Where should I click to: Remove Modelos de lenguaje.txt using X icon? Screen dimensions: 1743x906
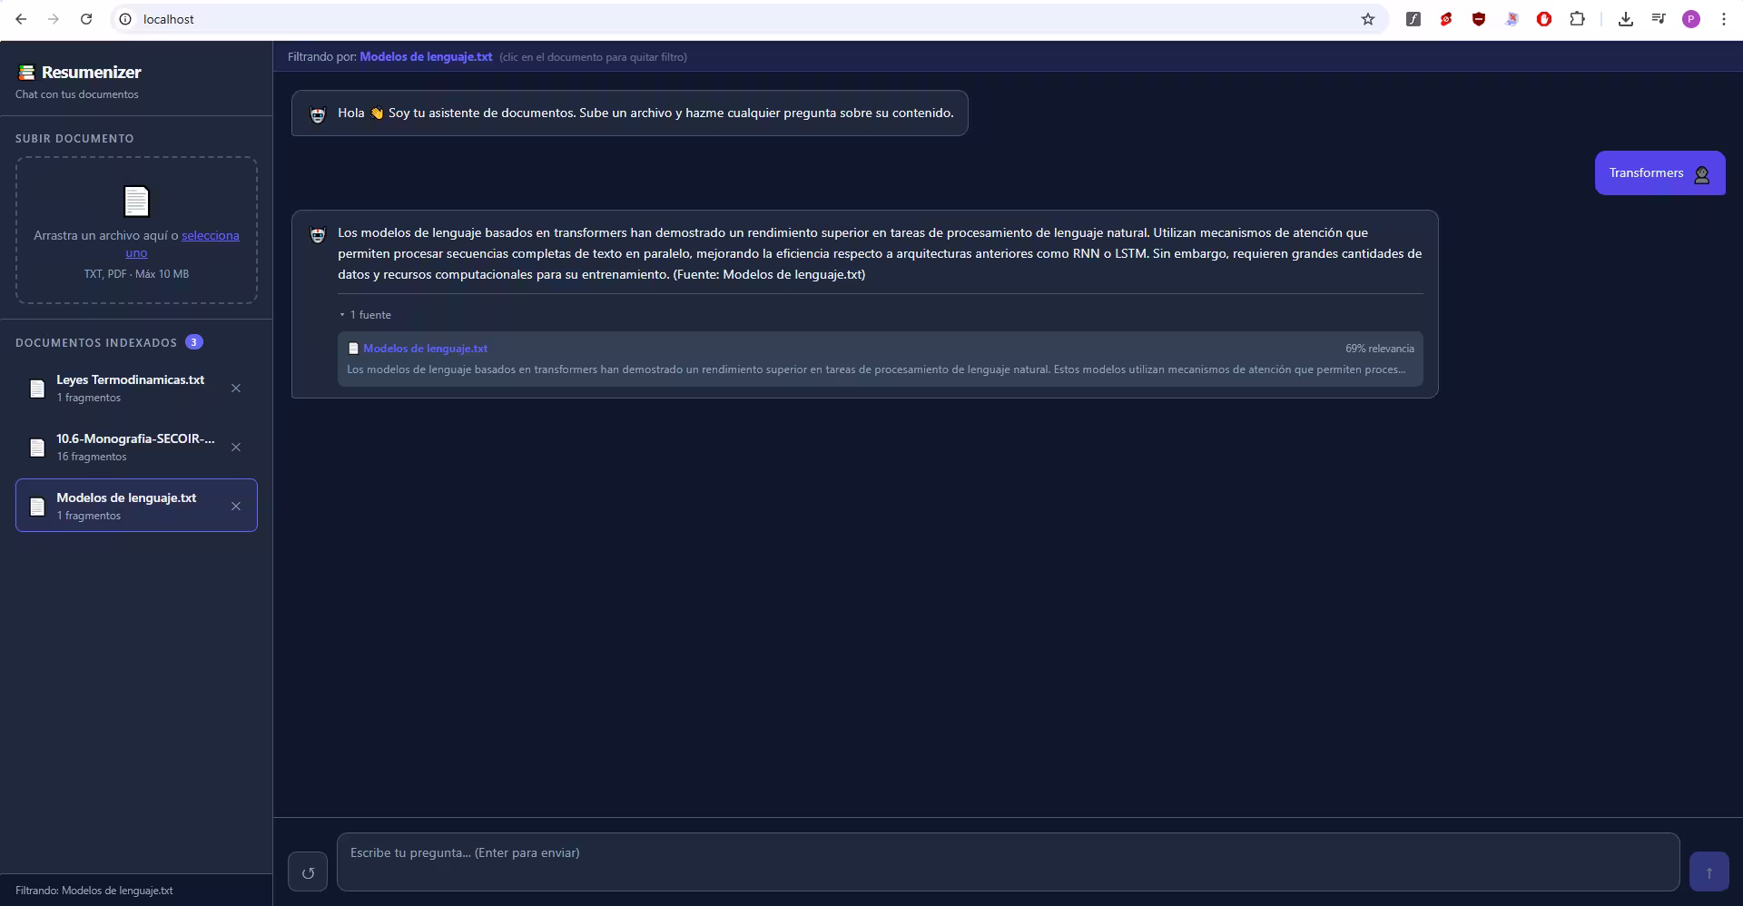coord(236,507)
